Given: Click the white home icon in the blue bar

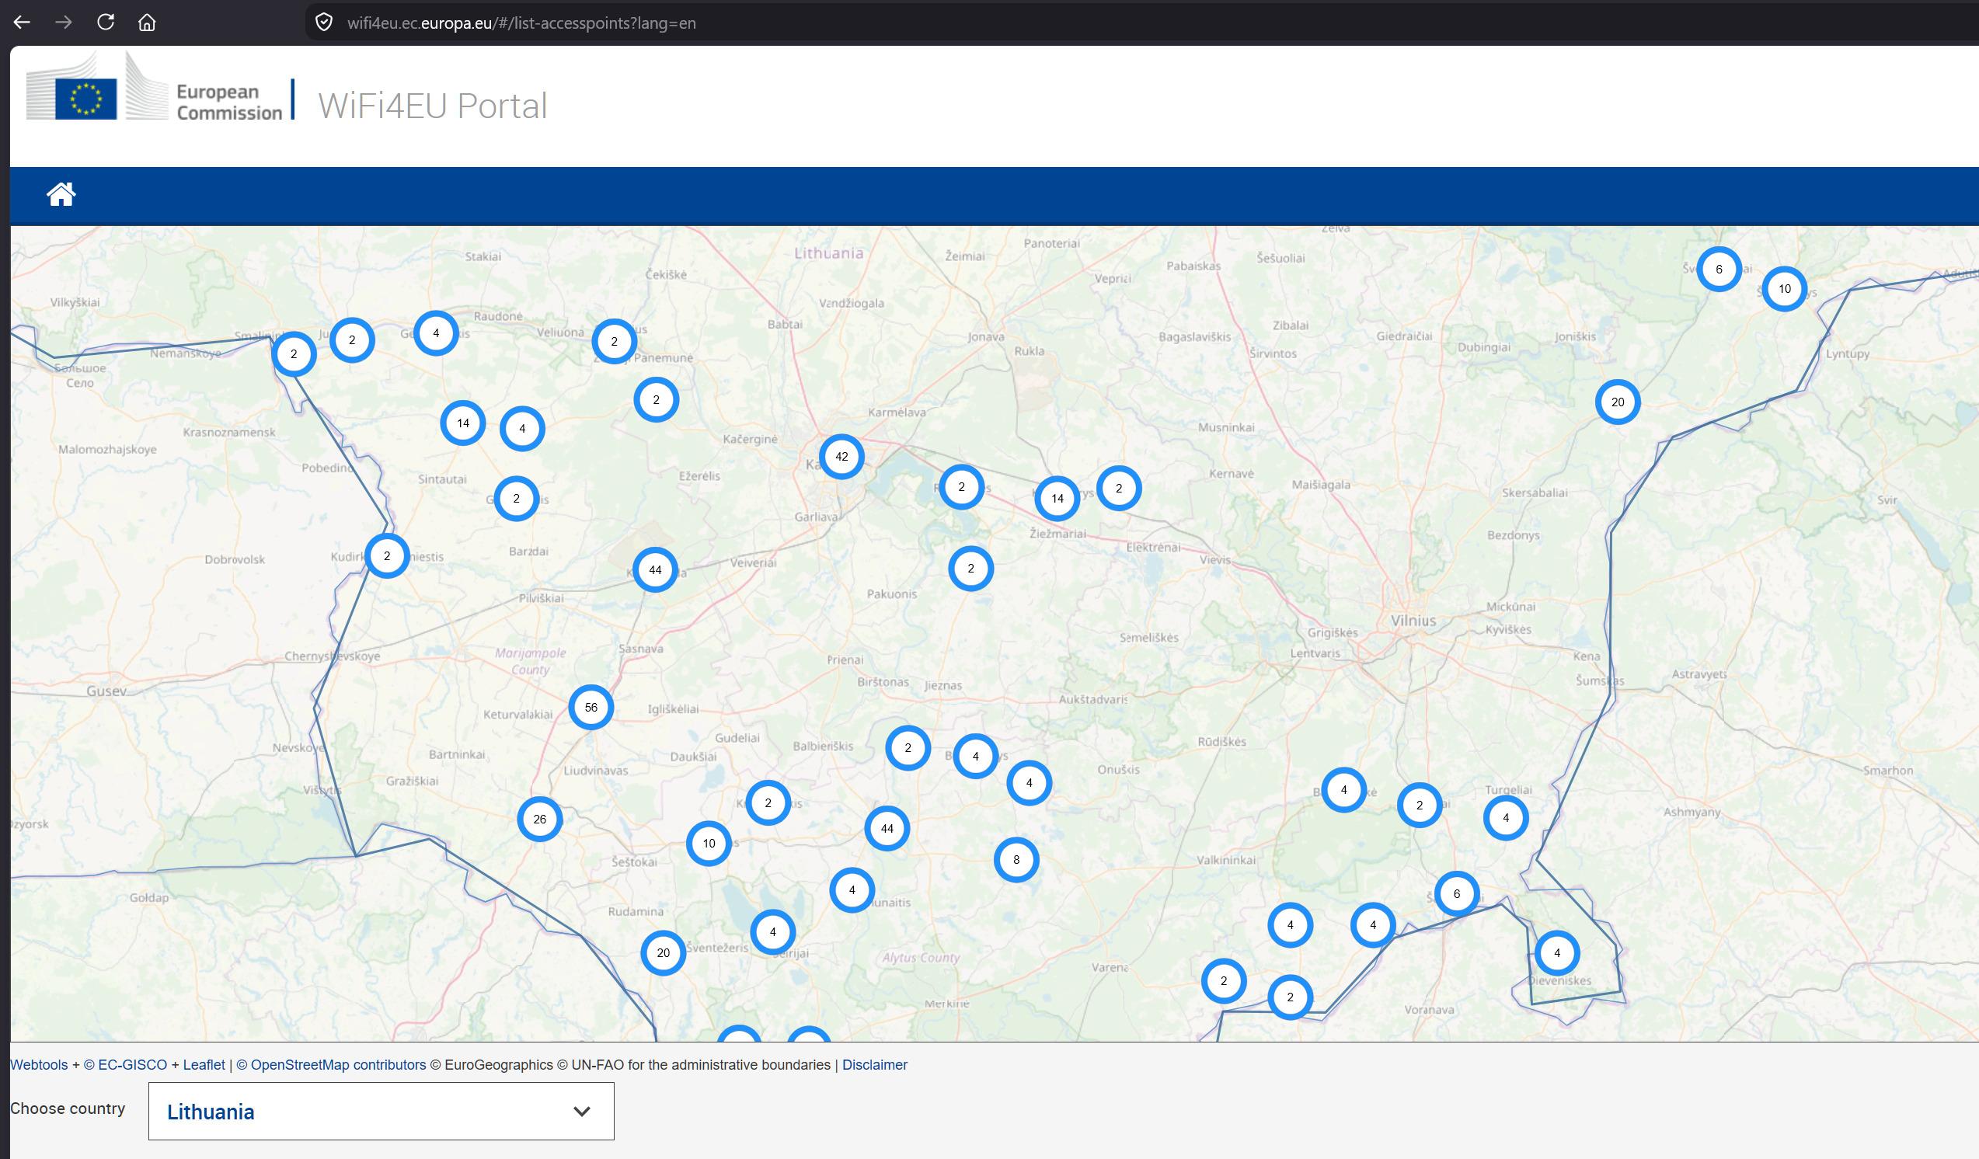Looking at the screenshot, I should pos(61,194).
